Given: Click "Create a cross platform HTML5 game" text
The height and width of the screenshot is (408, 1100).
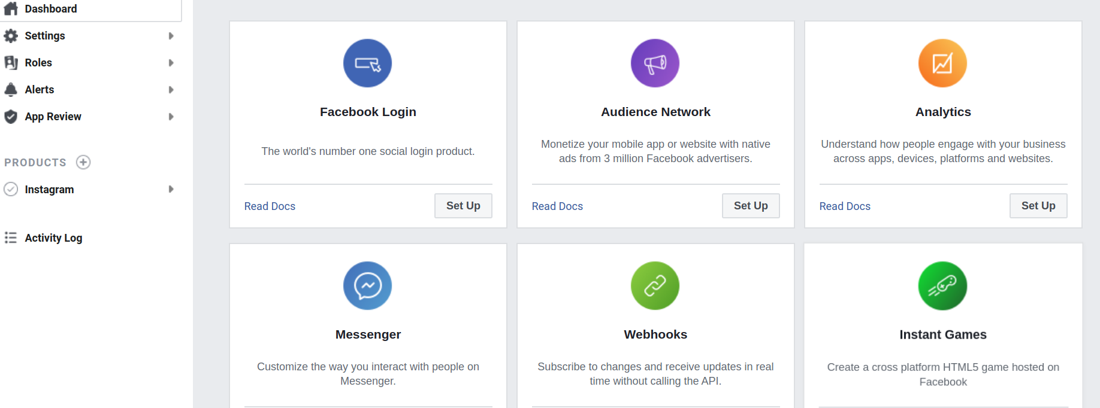Looking at the screenshot, I should tap(943, 374).
